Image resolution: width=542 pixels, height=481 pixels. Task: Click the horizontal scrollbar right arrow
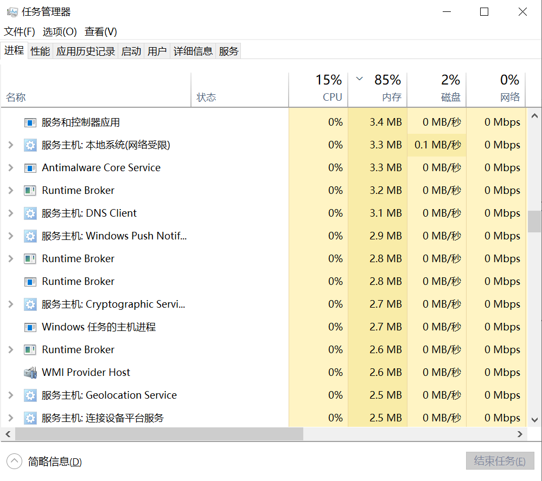(x=520, y=434)
